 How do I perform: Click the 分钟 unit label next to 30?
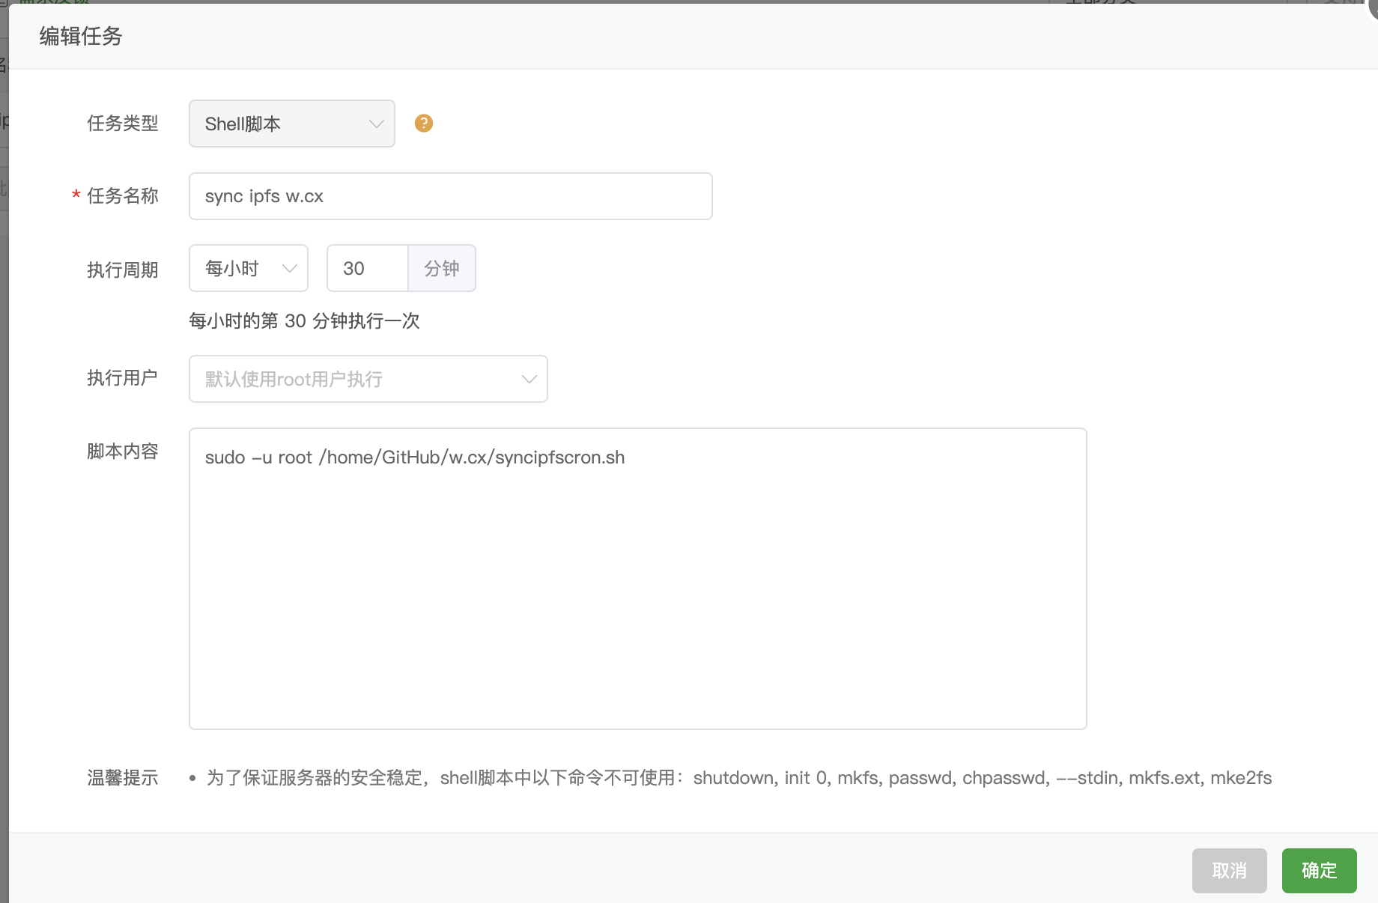(x=441, y=268)
